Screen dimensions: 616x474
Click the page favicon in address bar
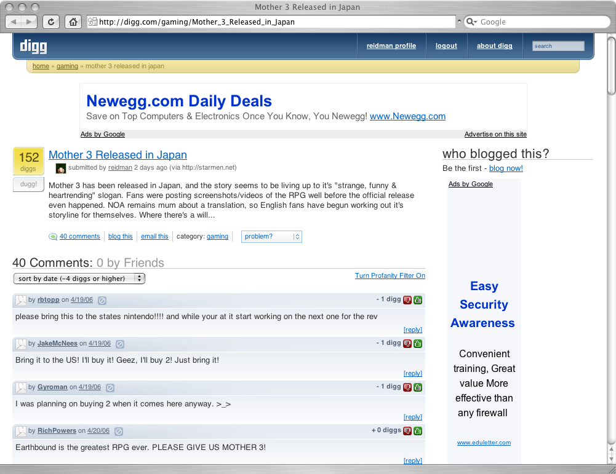(93, 22)
